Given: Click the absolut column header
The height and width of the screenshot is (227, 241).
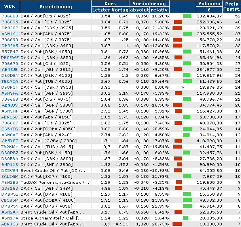Looking at the screenshot, I should coord(139,10).
